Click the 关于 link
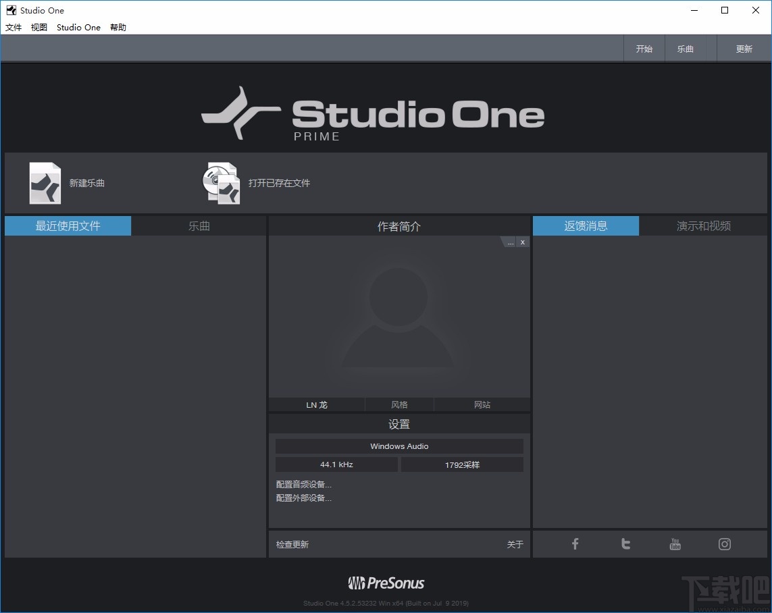Screen dimensions: 772x613 (515, 544)
